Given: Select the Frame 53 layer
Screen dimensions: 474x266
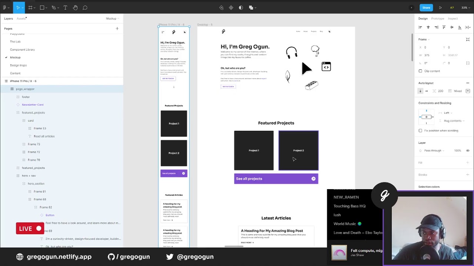Looking at the screenshot, I should click(40, 129).
